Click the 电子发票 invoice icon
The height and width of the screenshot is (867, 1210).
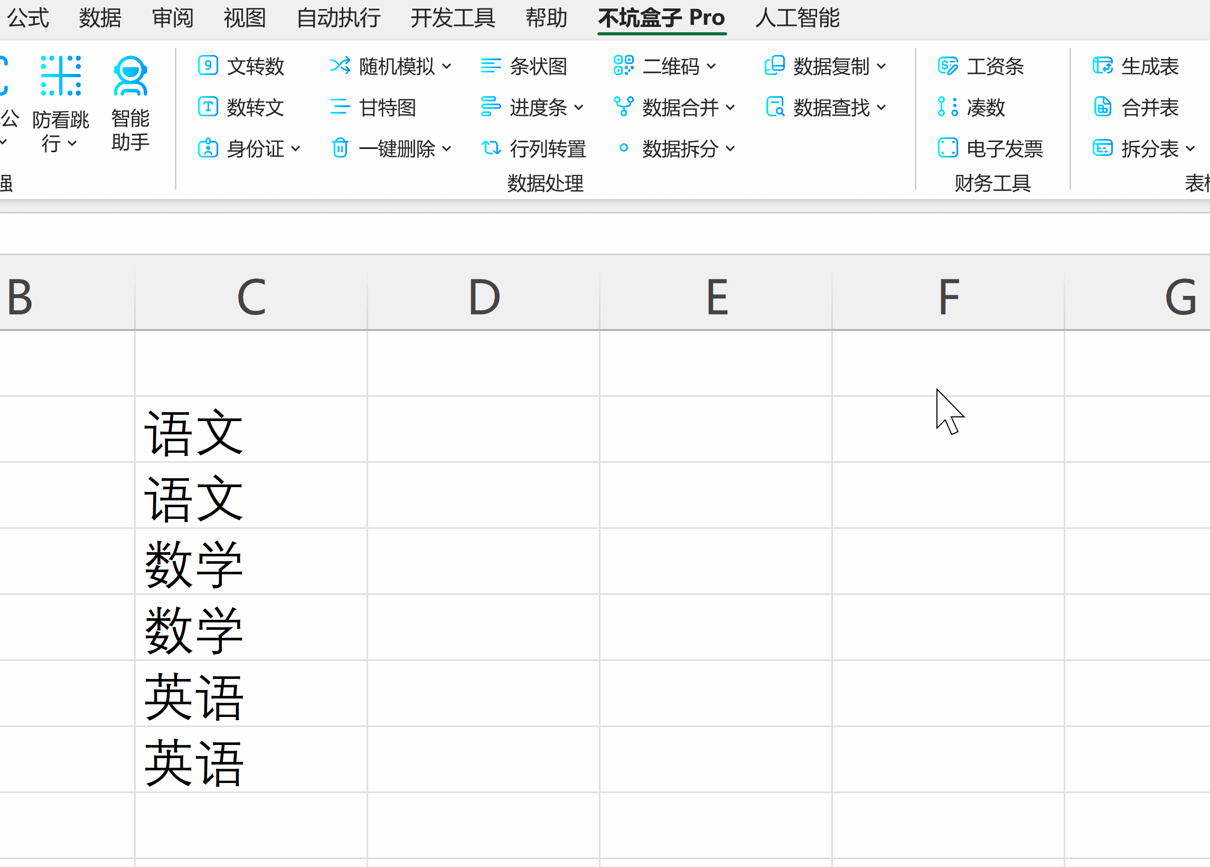948,148
